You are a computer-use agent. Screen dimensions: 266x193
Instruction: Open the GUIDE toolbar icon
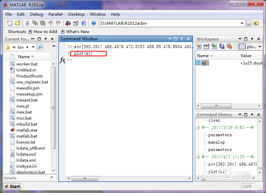coord(76,23)
